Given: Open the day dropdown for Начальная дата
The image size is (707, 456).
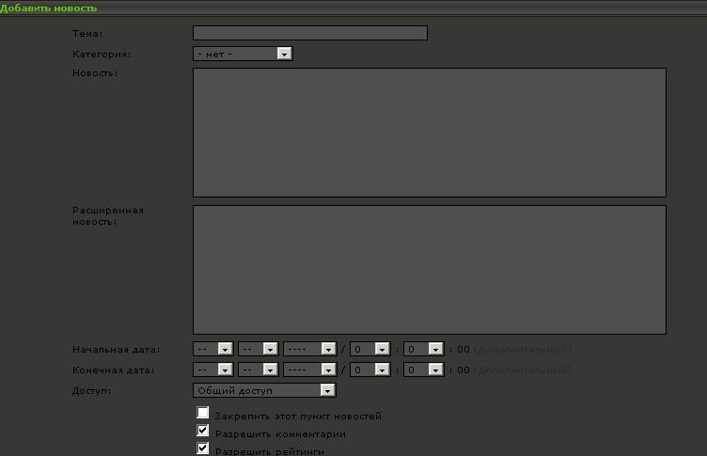Looking at the screenshot, I should (x=212, y=349).
